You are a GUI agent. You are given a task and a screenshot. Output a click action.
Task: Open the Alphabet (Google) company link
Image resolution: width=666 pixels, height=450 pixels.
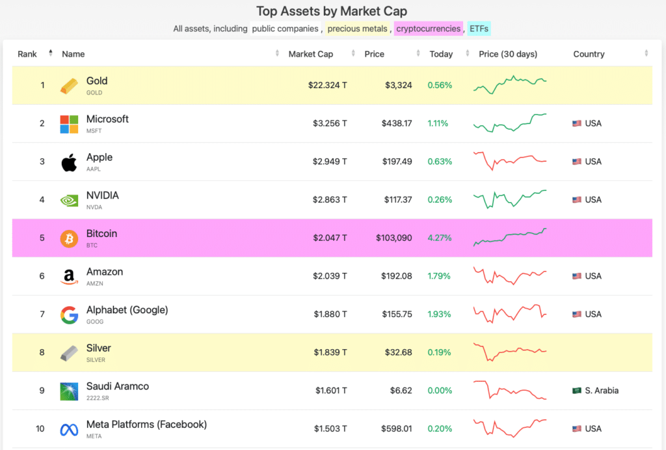pos(127,310)
